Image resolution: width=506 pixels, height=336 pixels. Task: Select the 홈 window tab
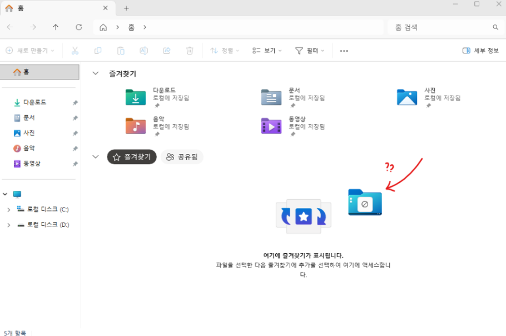click(58, 8)
